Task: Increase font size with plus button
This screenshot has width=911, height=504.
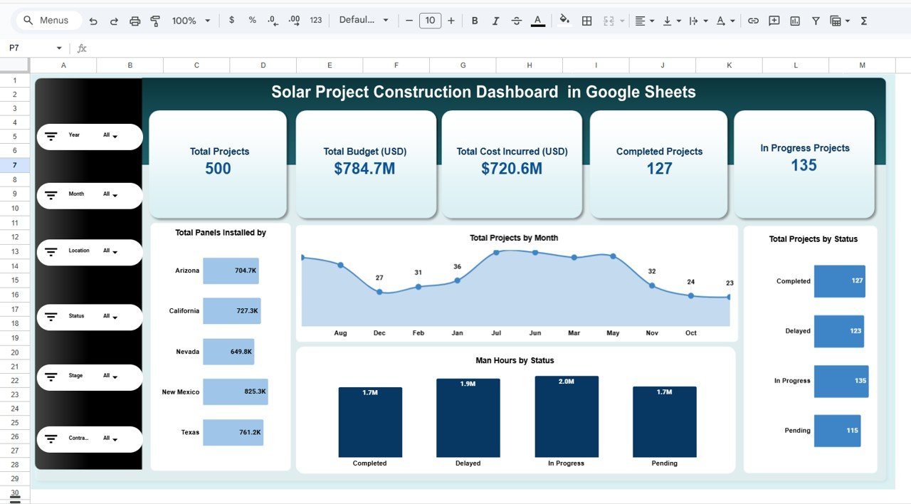Action: pos(451,21)
